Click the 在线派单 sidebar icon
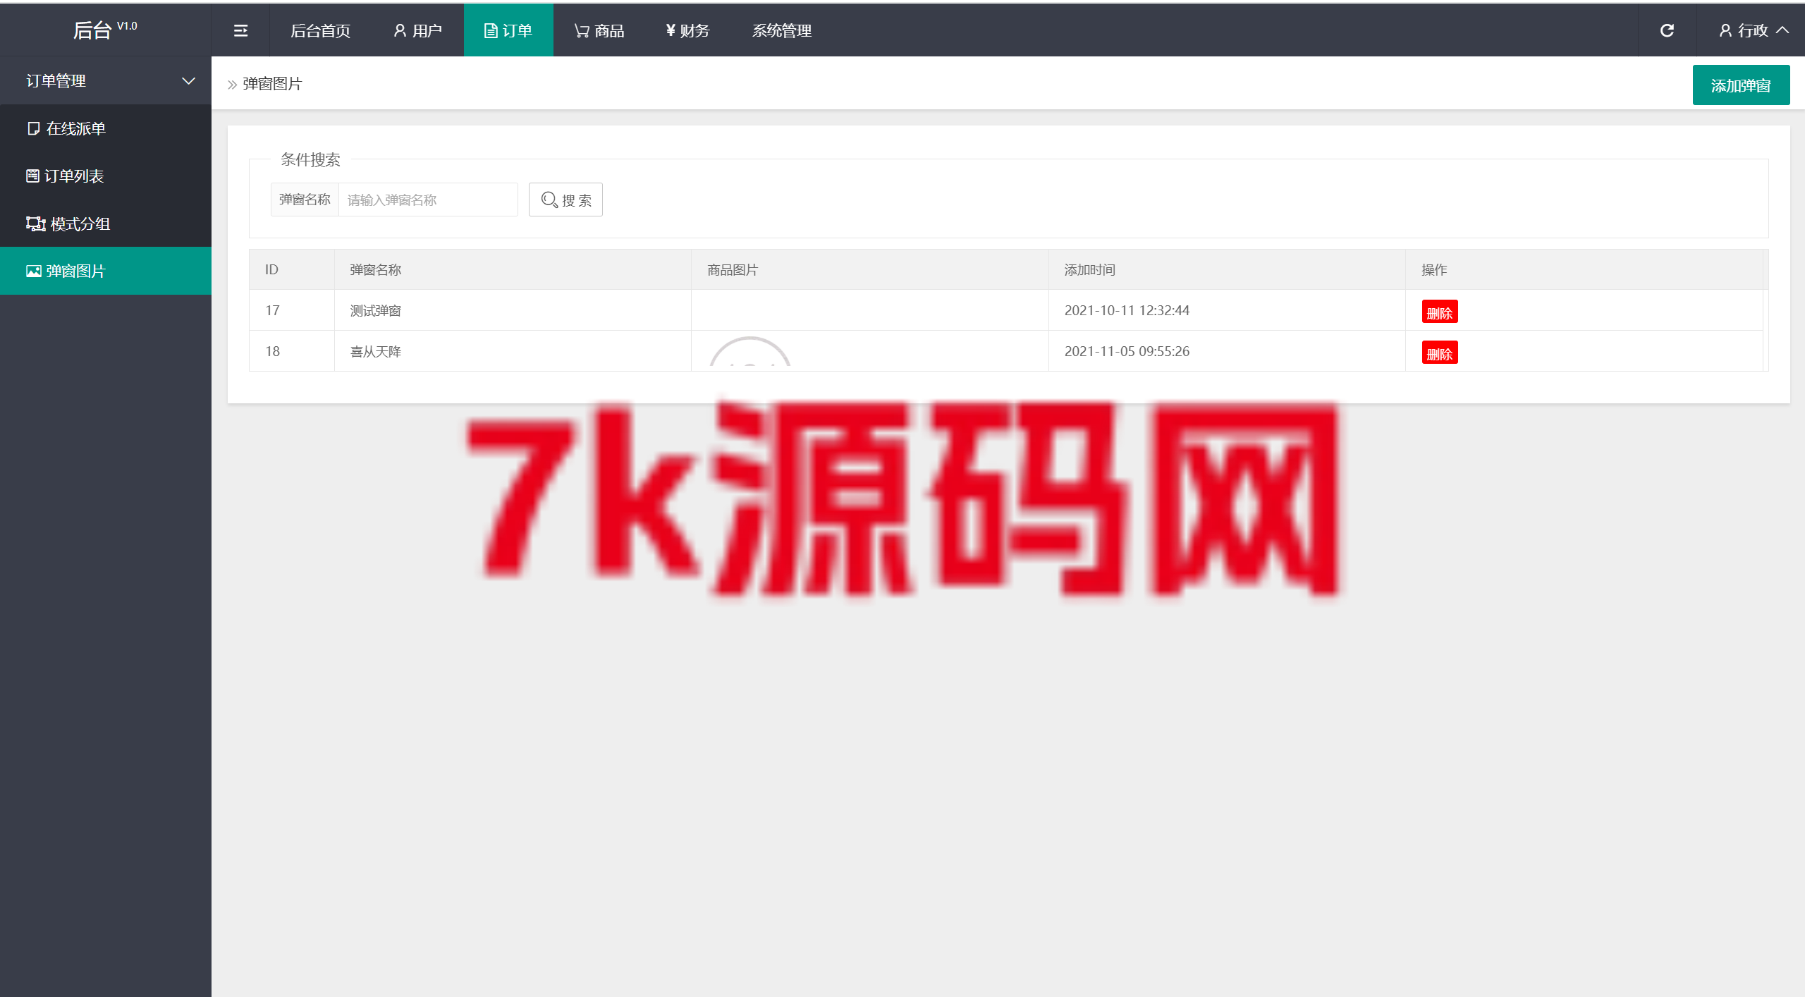Screen dimensions: 1805x997 pos(33,128)
